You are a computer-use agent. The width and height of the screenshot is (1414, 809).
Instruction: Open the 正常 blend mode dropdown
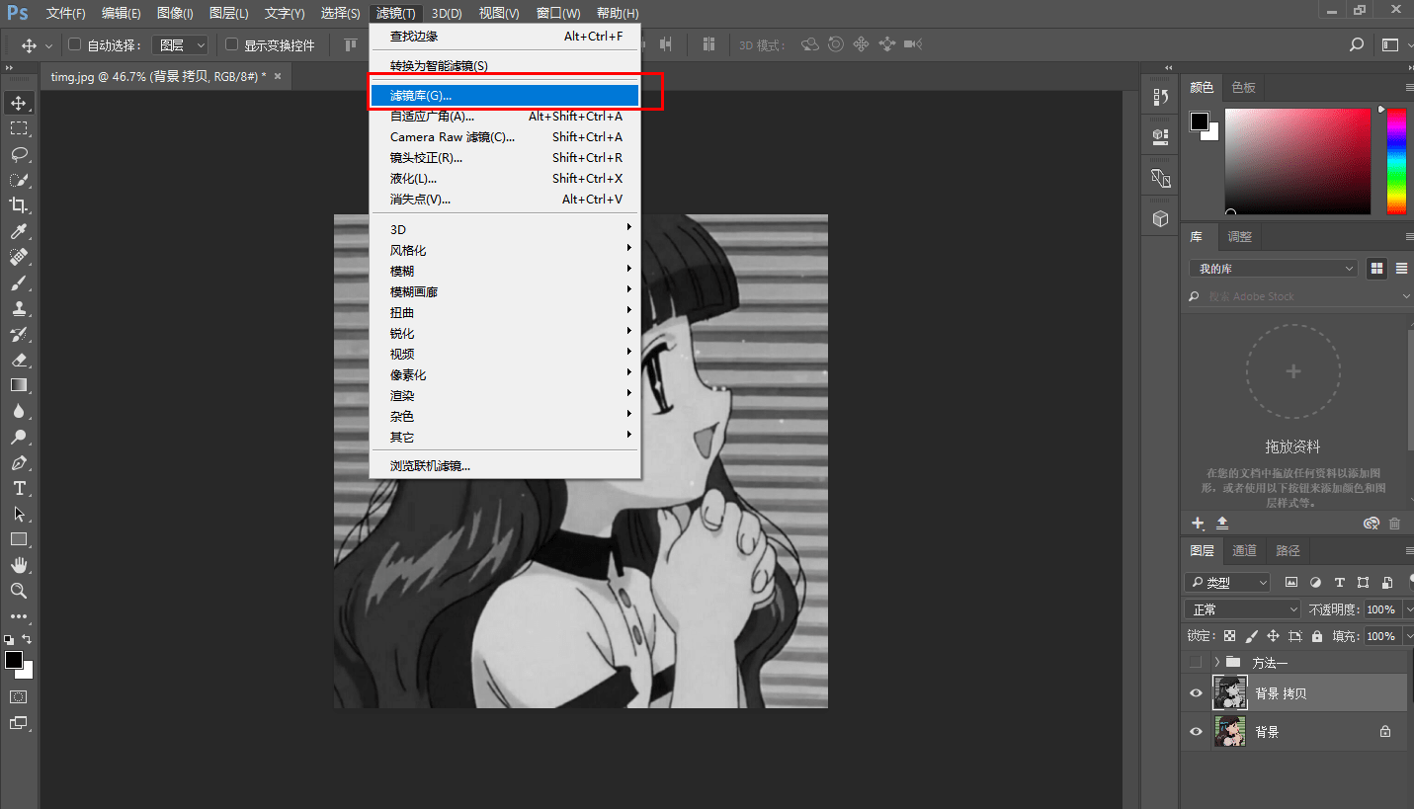1243,609
